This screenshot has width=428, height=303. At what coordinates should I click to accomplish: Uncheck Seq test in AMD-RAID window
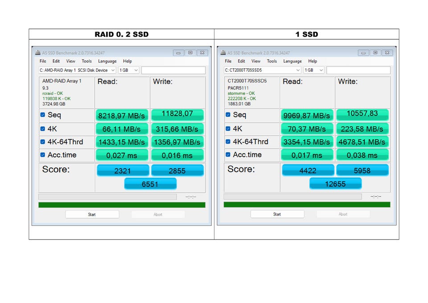click(x=43, y=115)
